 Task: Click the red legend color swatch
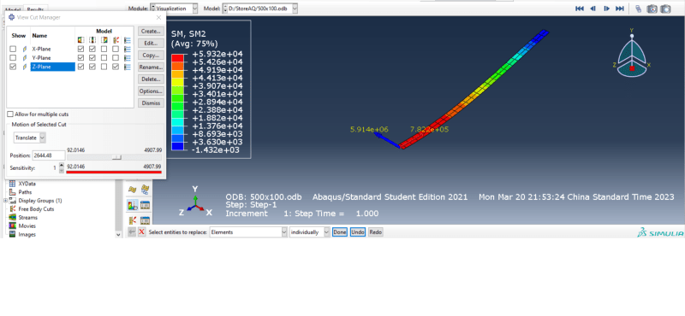point(177,58)
